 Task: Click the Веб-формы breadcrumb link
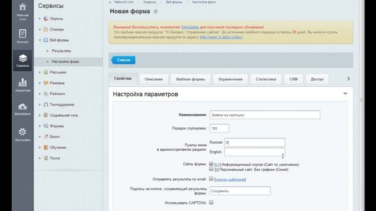(174, 2)
